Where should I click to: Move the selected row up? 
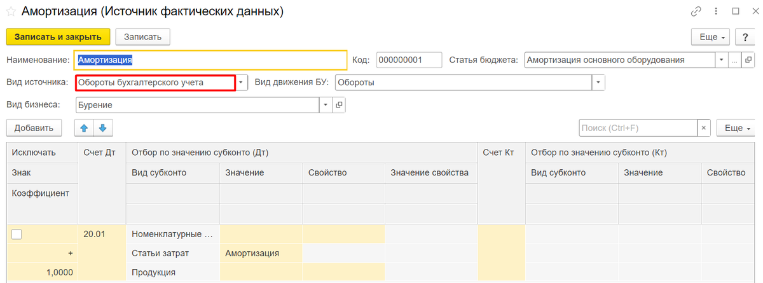84,128
